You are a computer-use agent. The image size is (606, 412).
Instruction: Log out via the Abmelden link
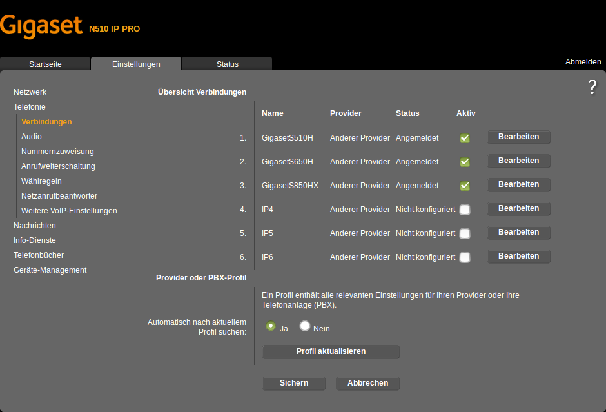coord(583,61)
